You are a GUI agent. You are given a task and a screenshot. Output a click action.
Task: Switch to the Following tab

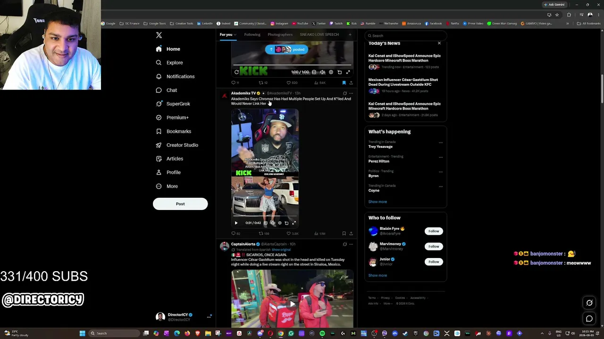(252, 34)
